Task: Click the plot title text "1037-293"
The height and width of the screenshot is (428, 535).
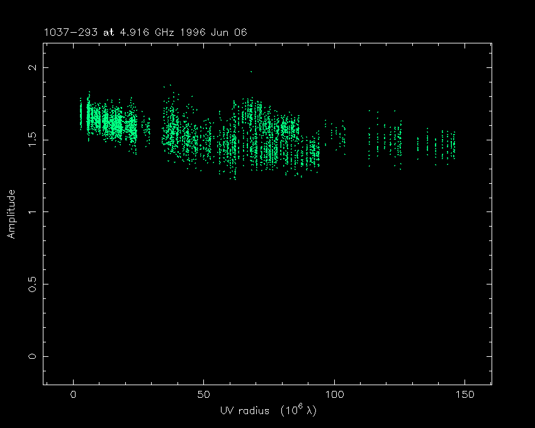Action: pyautogui.click(x=71, y=32)
